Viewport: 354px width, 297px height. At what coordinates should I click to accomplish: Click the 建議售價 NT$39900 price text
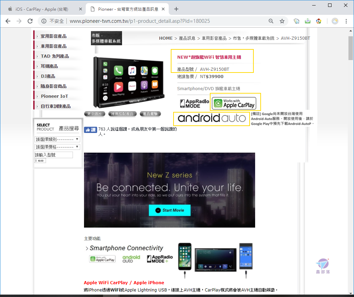tap(200, 77)
